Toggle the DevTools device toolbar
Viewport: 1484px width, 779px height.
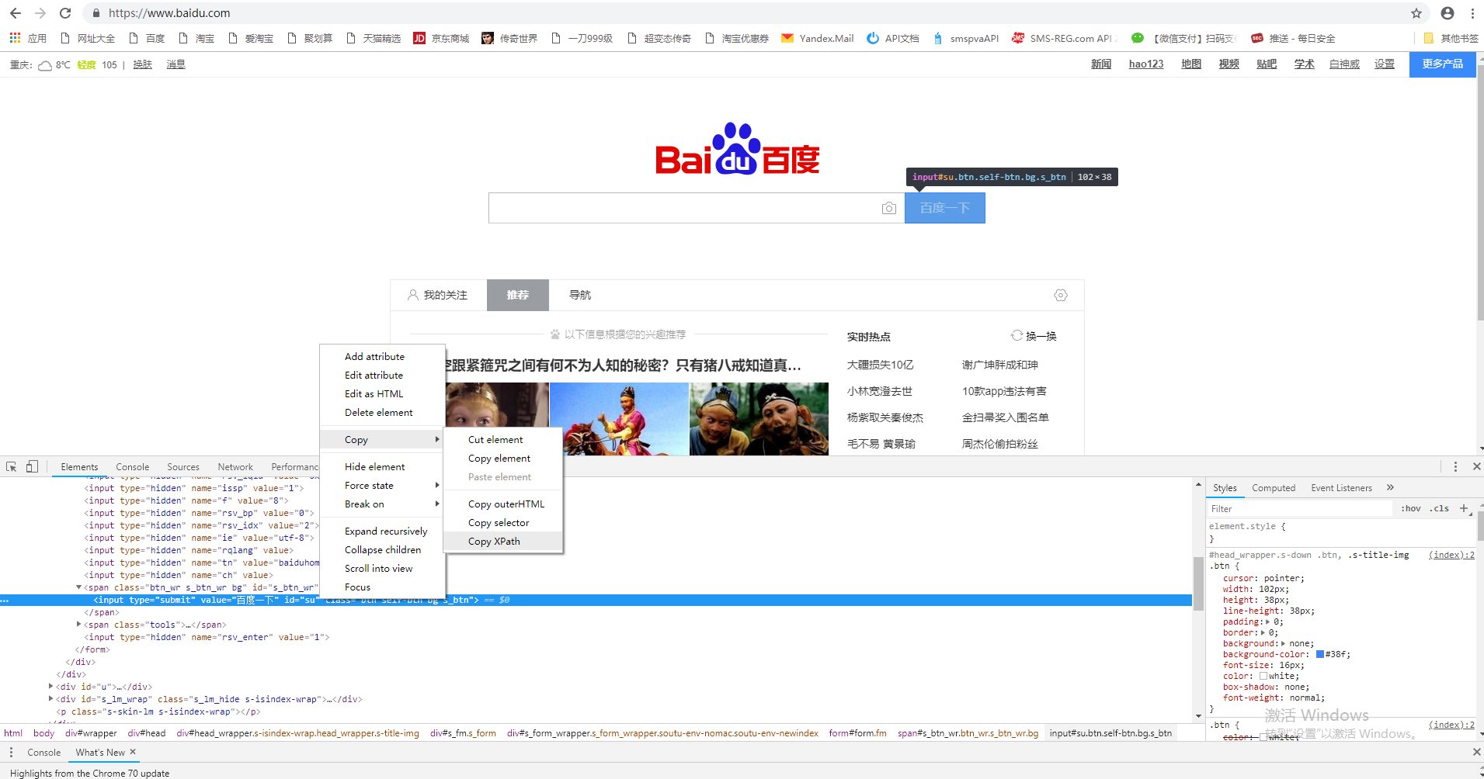click(32, 466)
